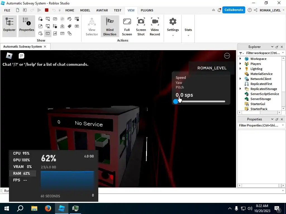The image size is (286, 214).
Task: Open the Terrain Editor mountain-and-pencil icon
Action: [70, 19]
